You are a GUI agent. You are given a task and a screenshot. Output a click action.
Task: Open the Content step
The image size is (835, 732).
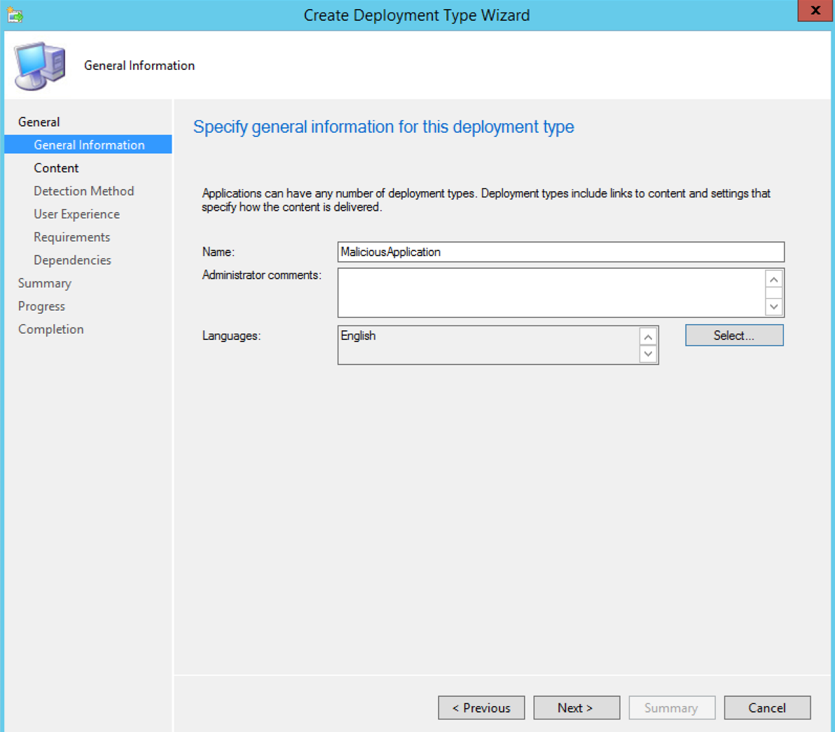(56, 168)
